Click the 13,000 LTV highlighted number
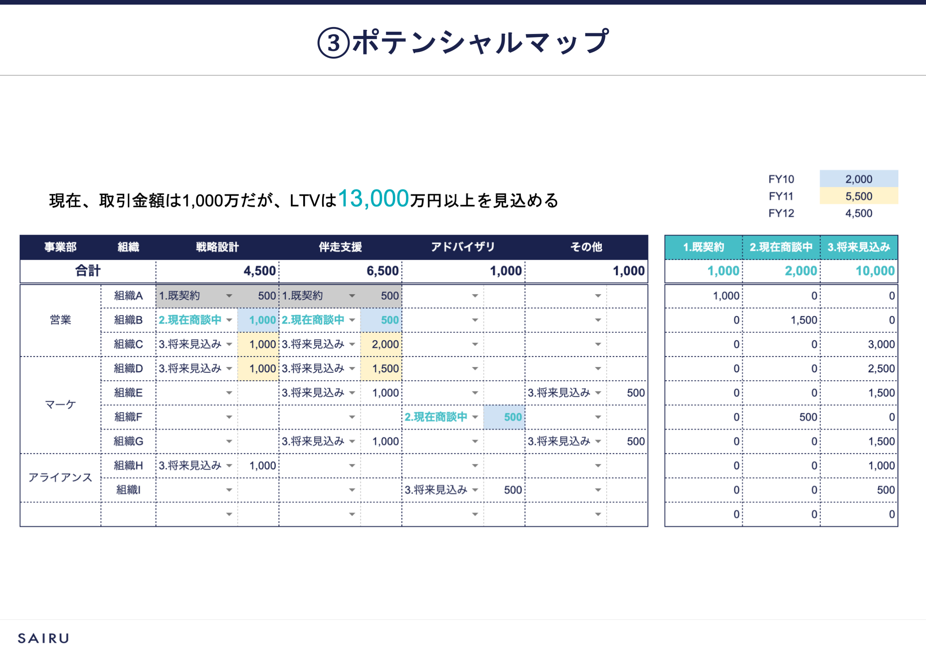The height and width of the screenshot is (655, 926). coord(373,198)
